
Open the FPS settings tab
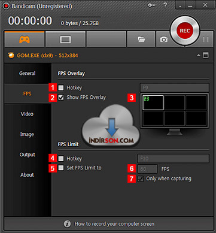point(27,93)
